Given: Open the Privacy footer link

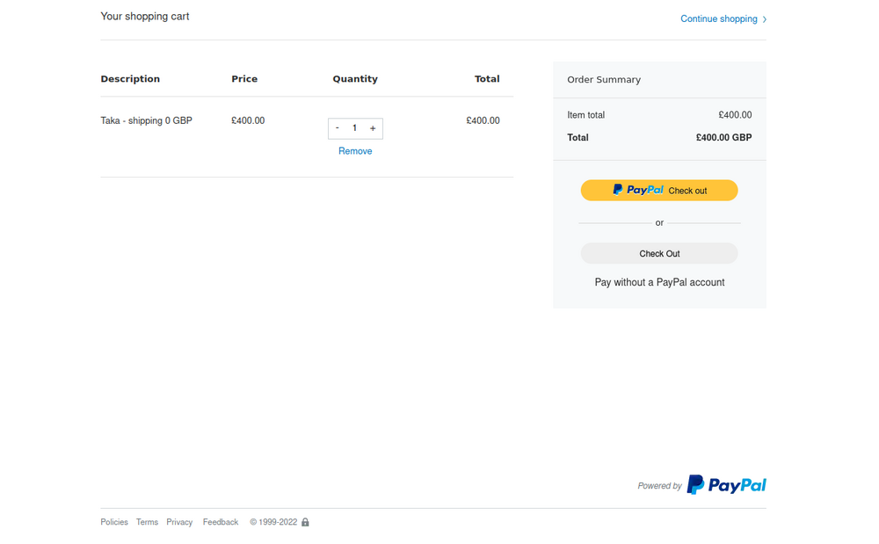Looking at the screenshot, I should [179, 522].
